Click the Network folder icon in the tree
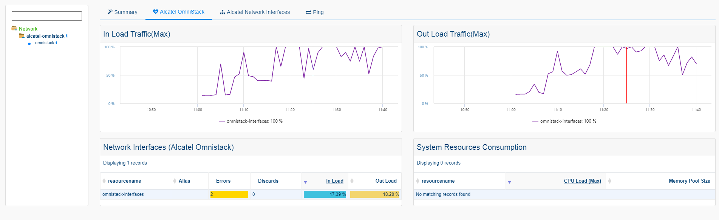The image size is (719, 220). (14, 28)
